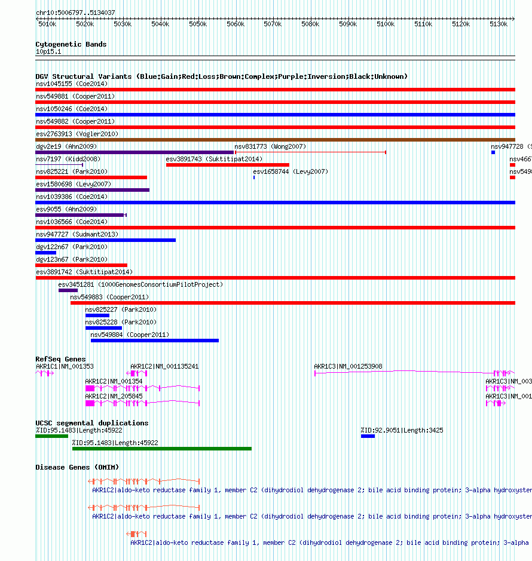
Task: Click the UCSC segmental duplications heading
Action: (91, 423)
